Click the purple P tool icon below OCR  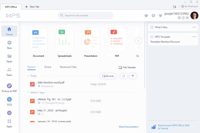tap(9, 113)
